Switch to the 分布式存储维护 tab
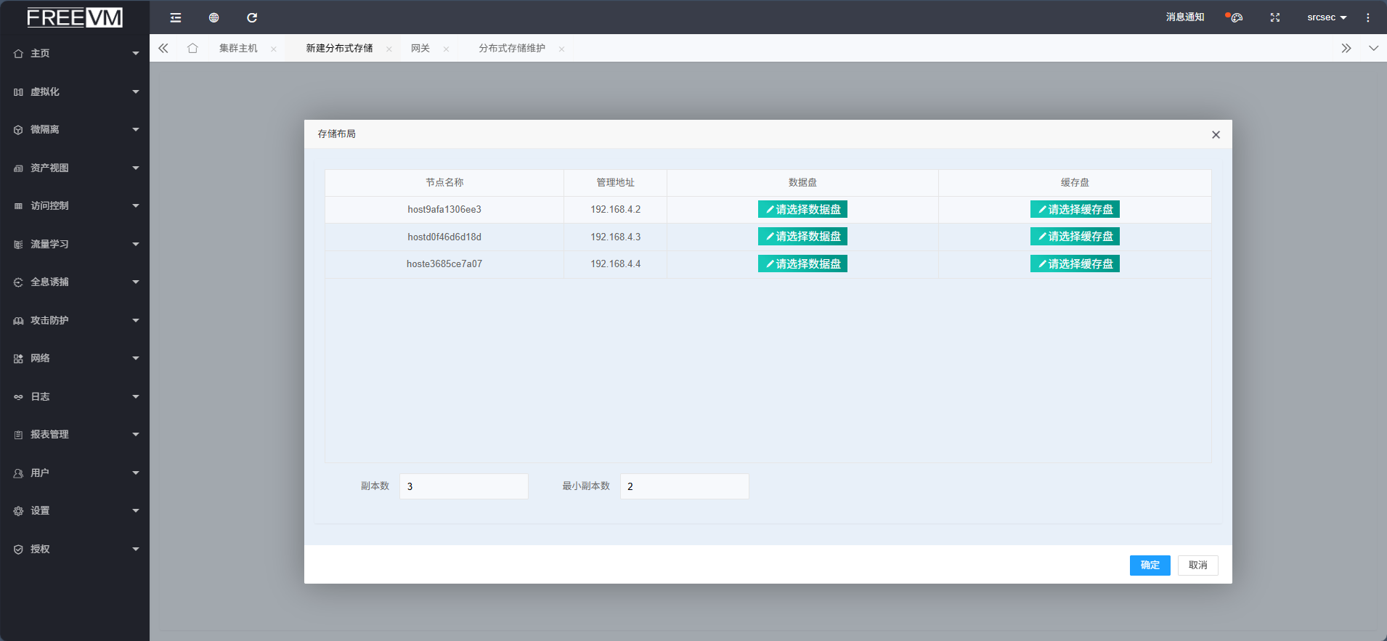The width and height of the screenshot is (1387, 641). (511, 49)
